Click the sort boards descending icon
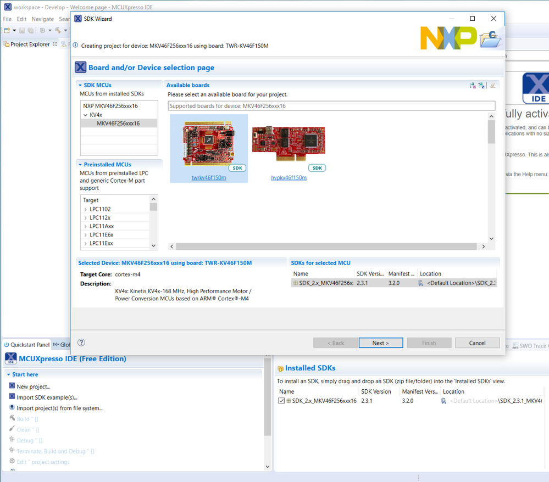Screen dimensions: 549x482 tap(481, 85)
